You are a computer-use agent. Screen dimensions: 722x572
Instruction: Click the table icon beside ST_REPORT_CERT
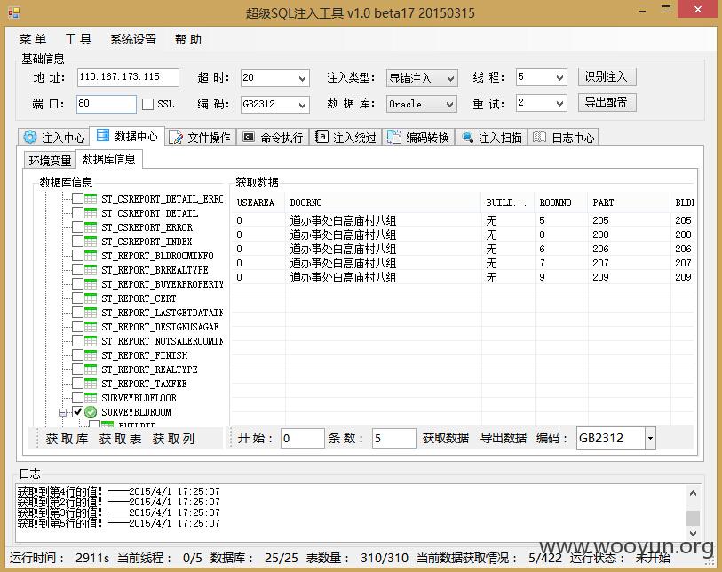(91, 298)
